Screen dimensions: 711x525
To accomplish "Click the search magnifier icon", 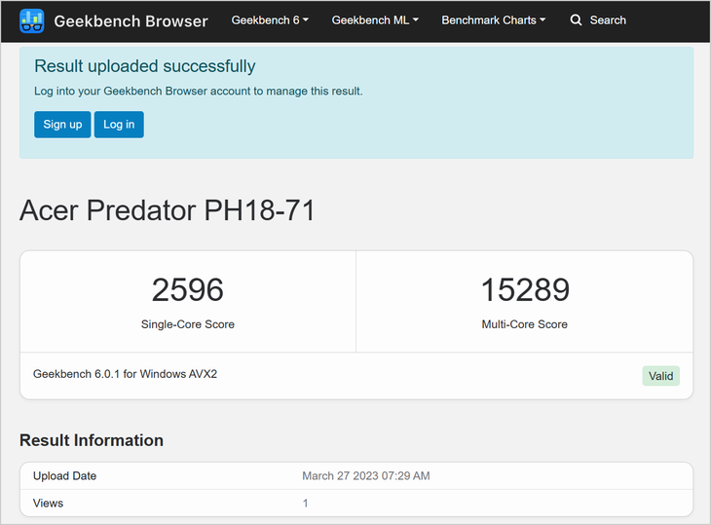I will [x=576, y=19].
